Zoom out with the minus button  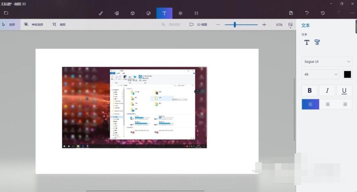coord(218,24)
